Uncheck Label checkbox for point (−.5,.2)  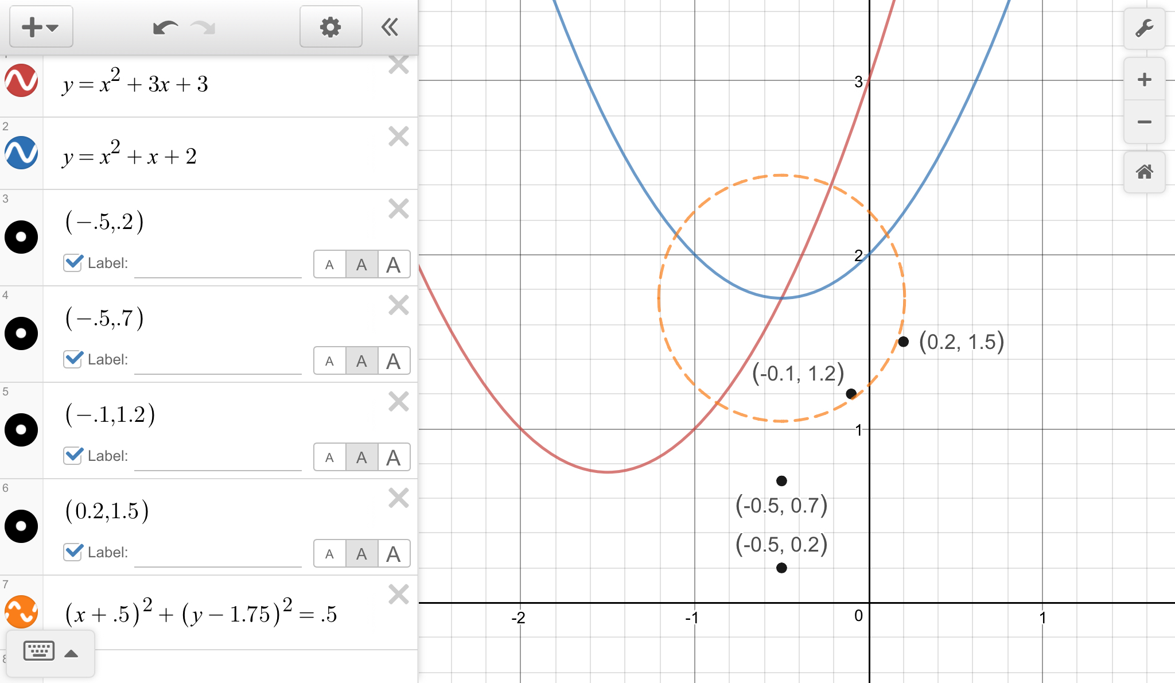pyautogui.click(x=73, y=263)
